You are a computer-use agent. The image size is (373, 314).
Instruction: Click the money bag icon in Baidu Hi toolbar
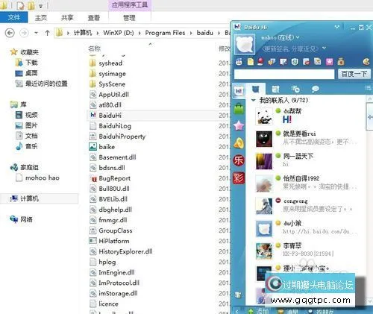[341, 62]
